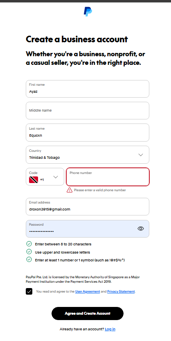Click into the Middle name field
The image size is (171, 341).
88,110
